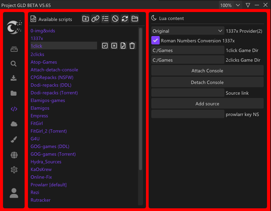Screen dimensions: 271x211
Task: Select the GOG-games (Torrent) script
Action: [x=53, y=154]
